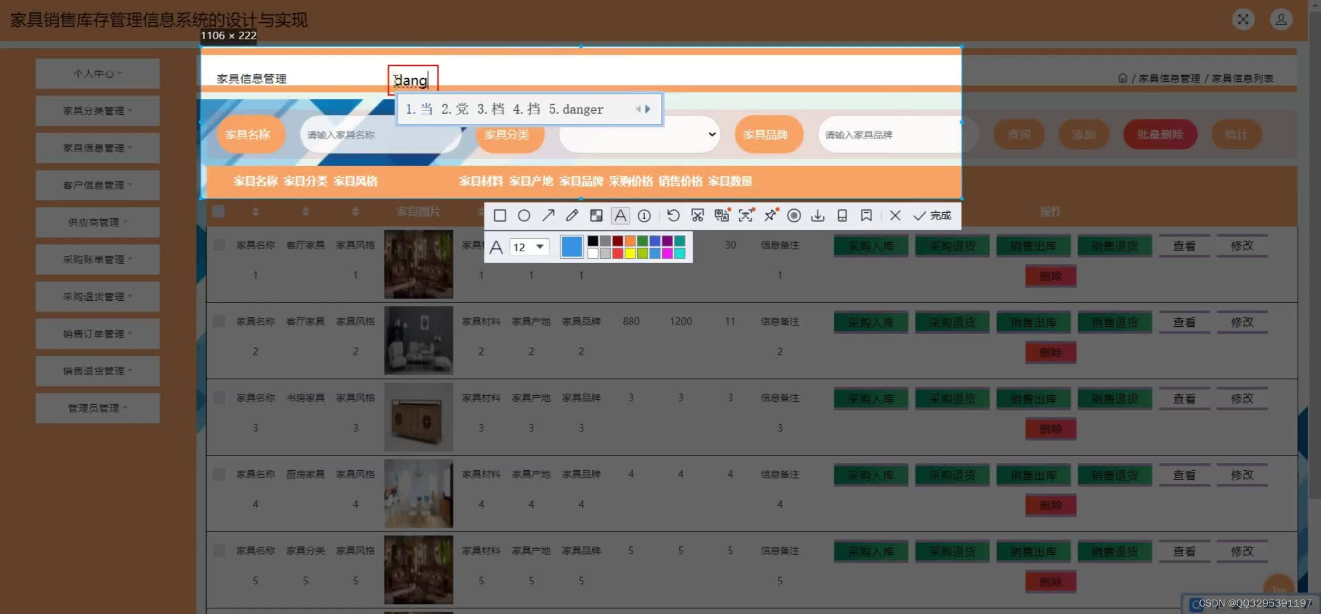Check the checkbox for row 5
This screenshot has width=1321, height=614.
(x=219, y=550)
